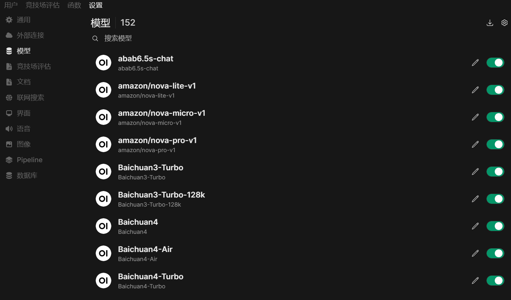Edit the abab6.5s-chat model pencil icon
Viewport: 511px width, 300px height.
pos(475,63)
